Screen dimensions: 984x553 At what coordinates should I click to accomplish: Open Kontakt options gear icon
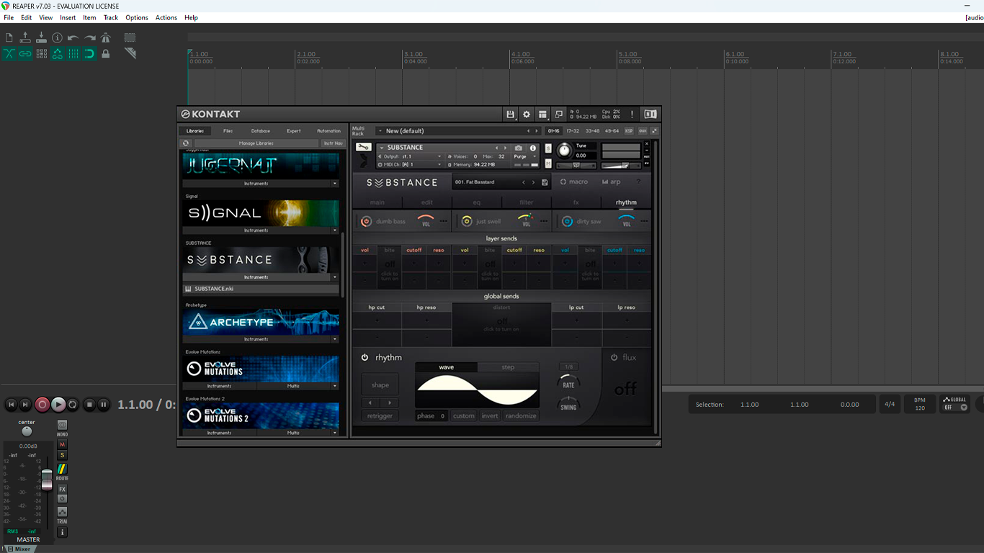click(x=527, y=114)
